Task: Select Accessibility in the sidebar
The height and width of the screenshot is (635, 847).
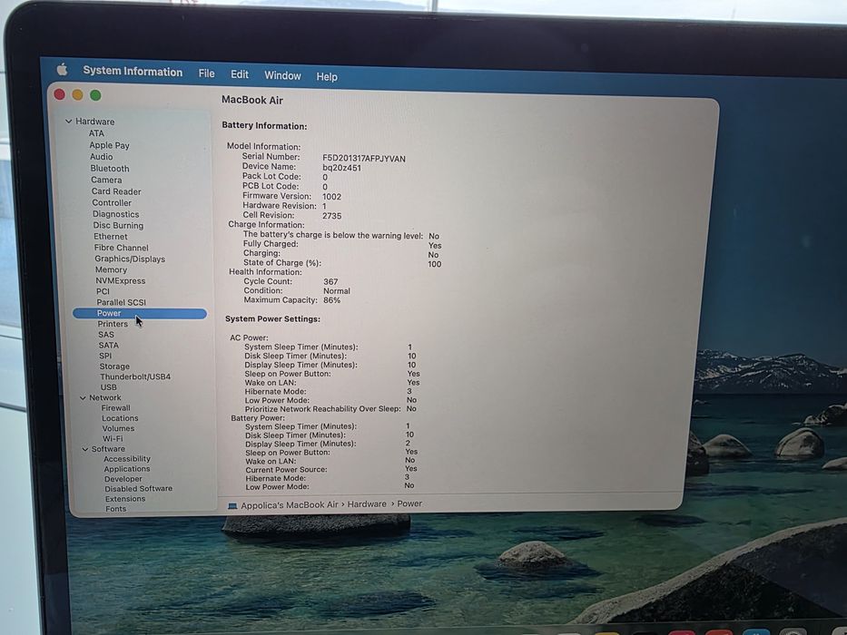Action: 127,458
